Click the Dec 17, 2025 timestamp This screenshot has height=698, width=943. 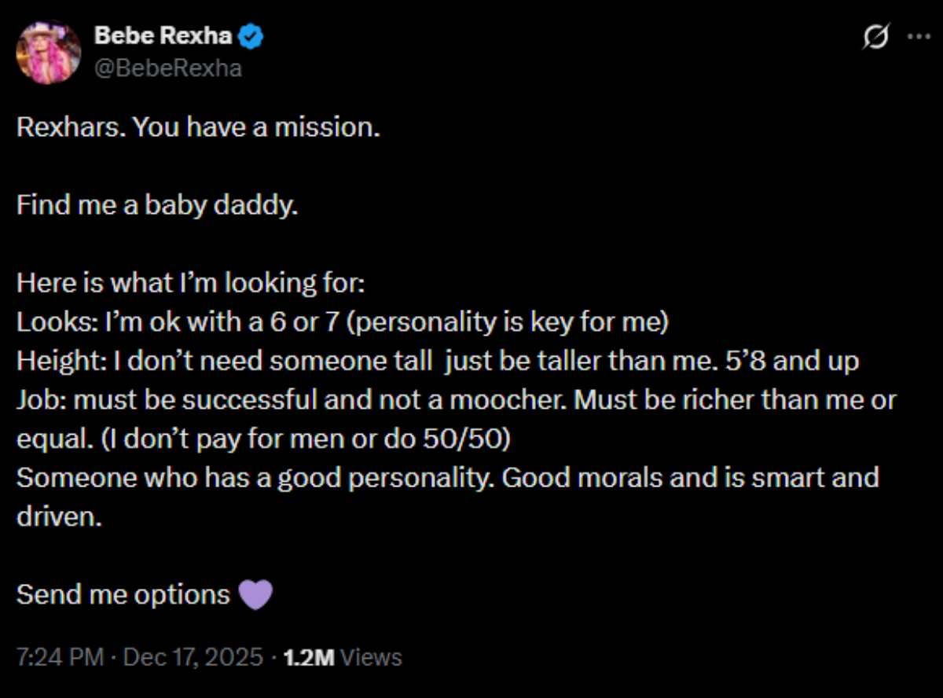193,657
